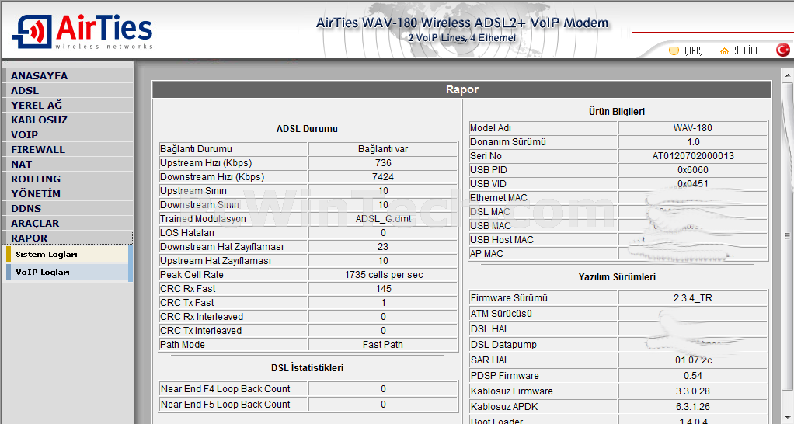Click 'USB Host MAC' label
Viewport: 794px width, 424px height.
[x=501, y=240]
